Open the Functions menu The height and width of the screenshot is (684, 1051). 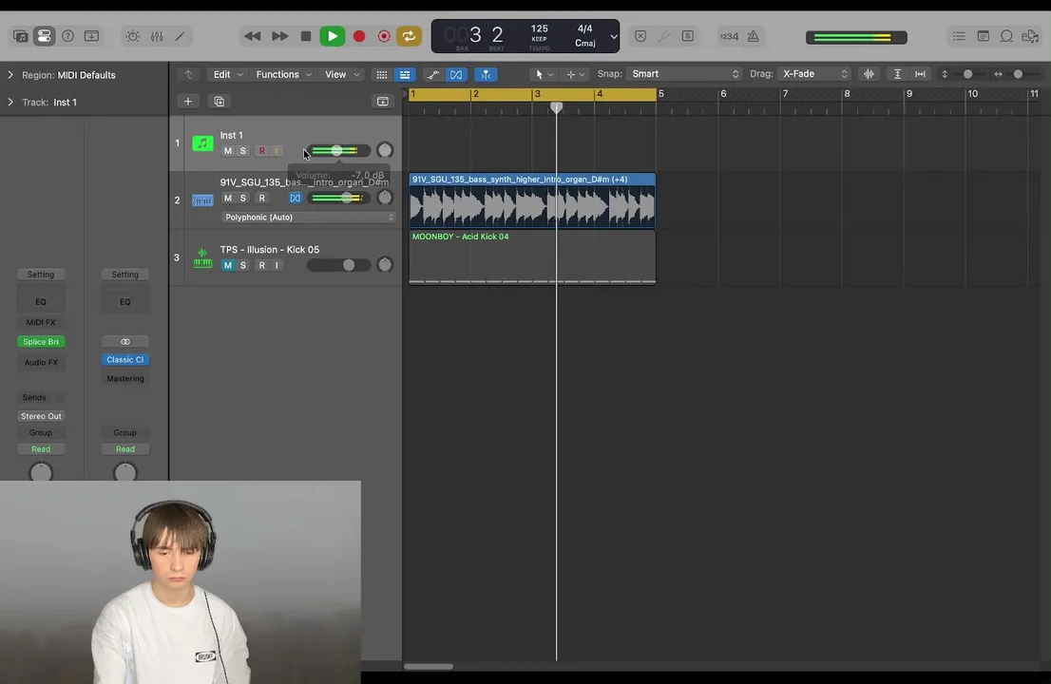[283, 74]
